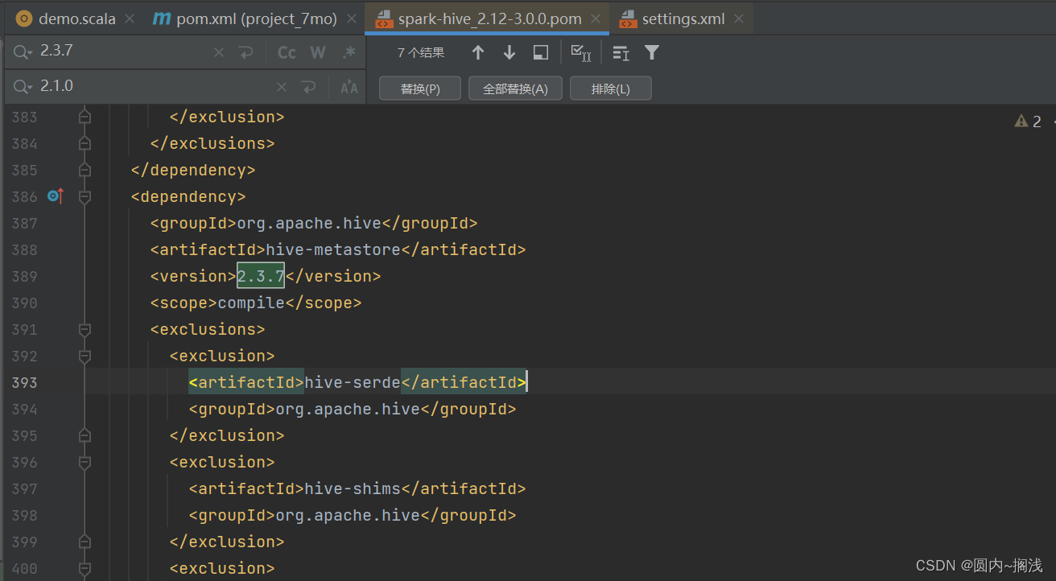
Task: Open the search filter funnel icon
Action: coord(652,52)
